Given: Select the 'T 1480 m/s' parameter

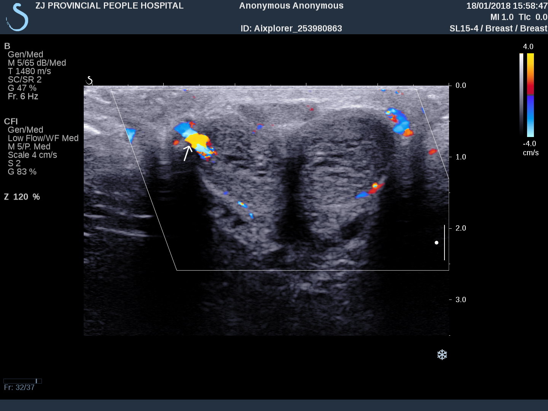Looking at the screenshot, I should 29,71.
